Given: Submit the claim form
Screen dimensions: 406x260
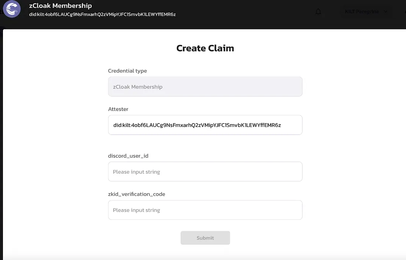Looking at the screenshot, I should pyautogui.click(x=205, y=238).
